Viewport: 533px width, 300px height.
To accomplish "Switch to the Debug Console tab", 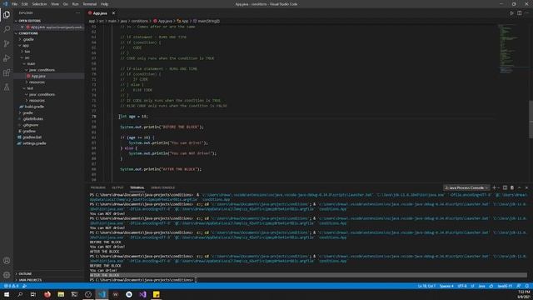I will [x=163, y=187].
